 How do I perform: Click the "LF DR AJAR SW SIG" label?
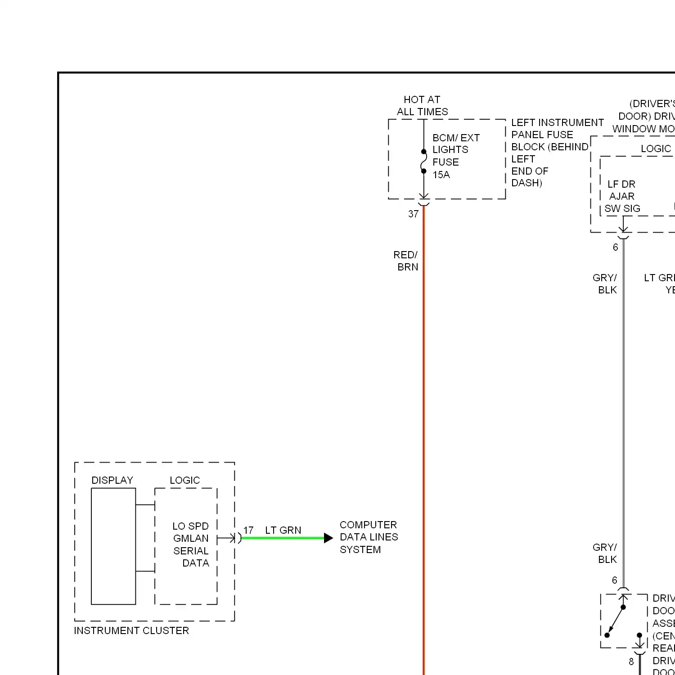tap(622, 196)
